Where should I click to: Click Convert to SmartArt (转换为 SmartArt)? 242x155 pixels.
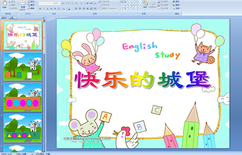click(x=108, y=8)
